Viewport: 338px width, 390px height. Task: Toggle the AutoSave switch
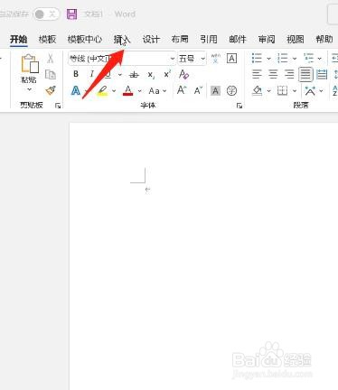click(46, 14)
